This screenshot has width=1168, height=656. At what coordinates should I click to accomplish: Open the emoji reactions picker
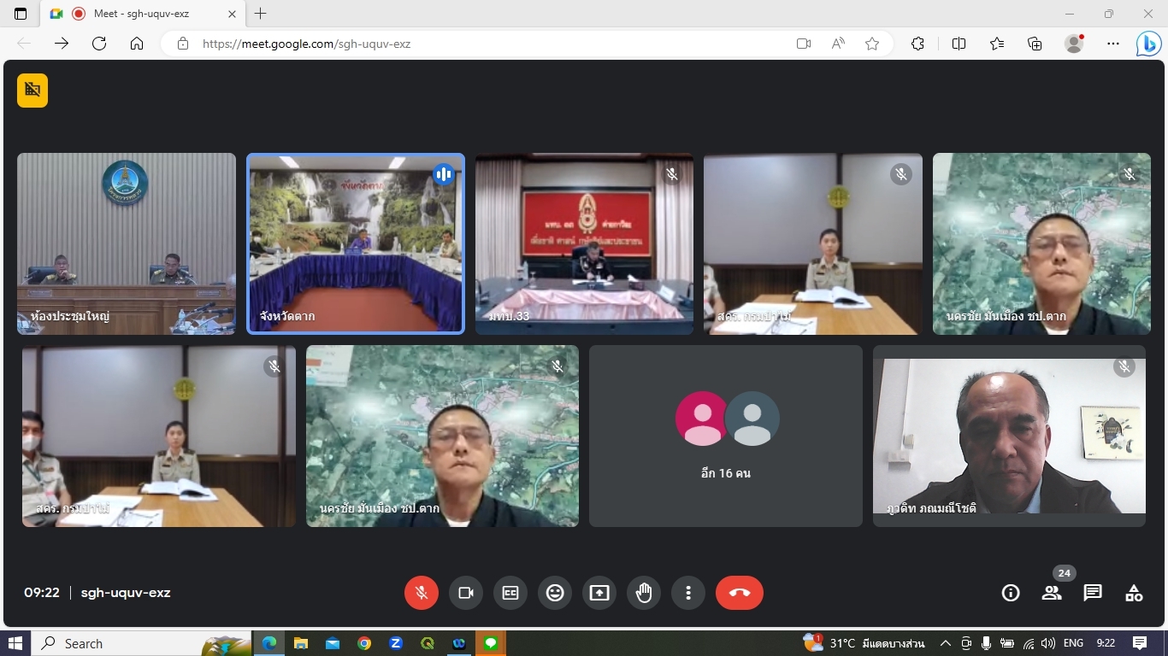click(x=555, y=593)
